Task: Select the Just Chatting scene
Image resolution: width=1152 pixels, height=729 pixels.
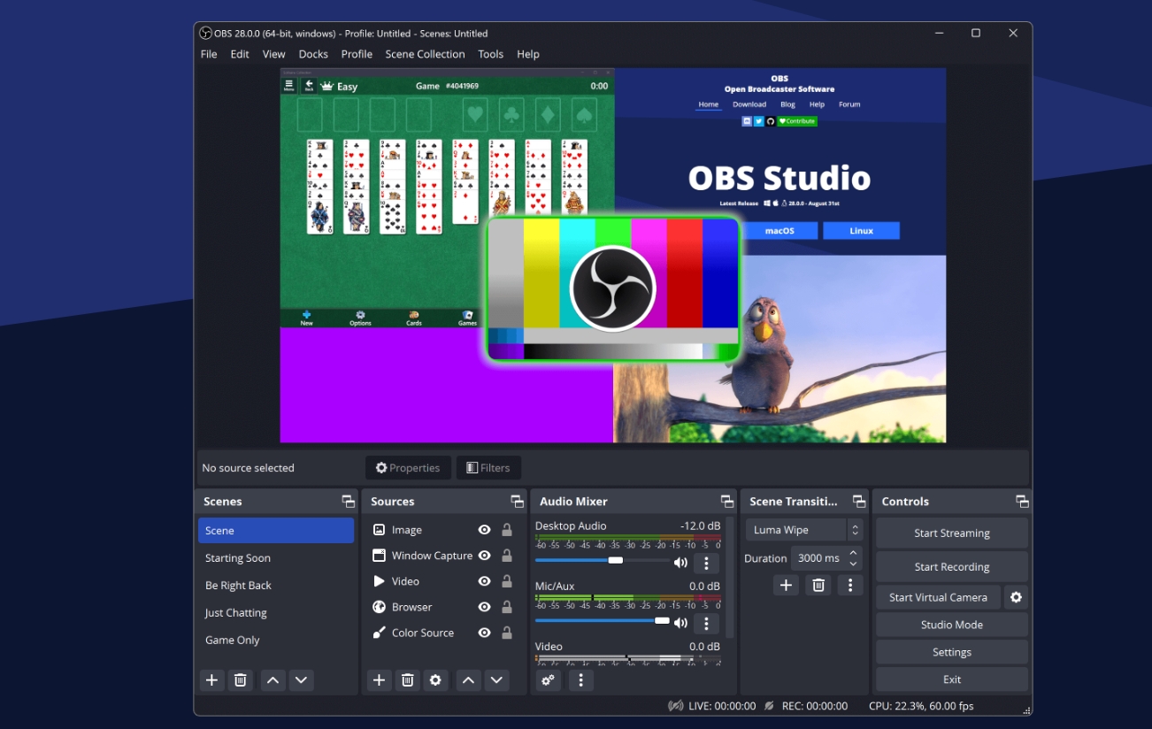Action: click(276, 613)
